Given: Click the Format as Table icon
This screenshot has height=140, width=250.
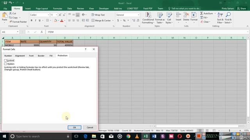Looking at the screenshot, I should point(160,15).
